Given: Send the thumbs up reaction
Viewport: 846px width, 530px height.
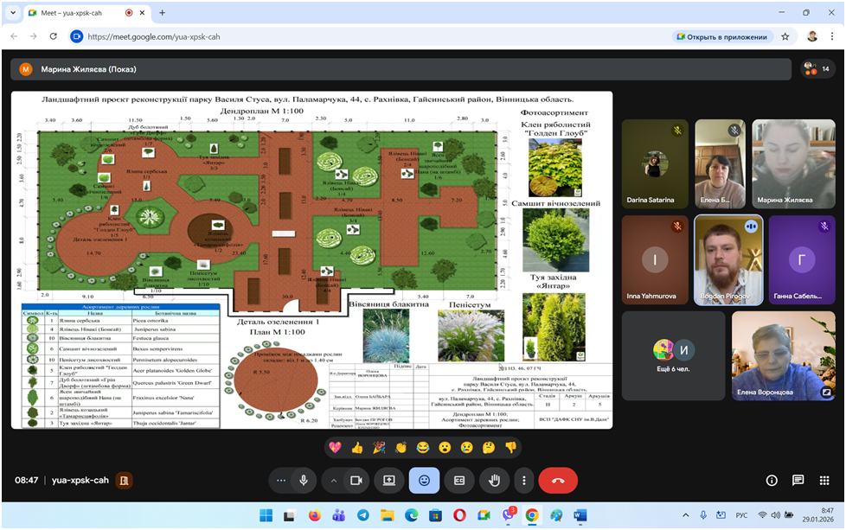Looking at the screenshot, I should click(x=356, y=447).
